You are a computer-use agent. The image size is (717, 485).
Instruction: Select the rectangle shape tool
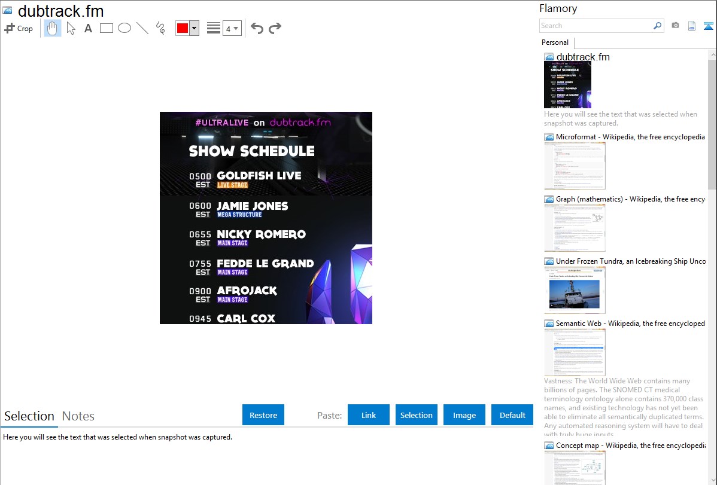pos(106,28)
